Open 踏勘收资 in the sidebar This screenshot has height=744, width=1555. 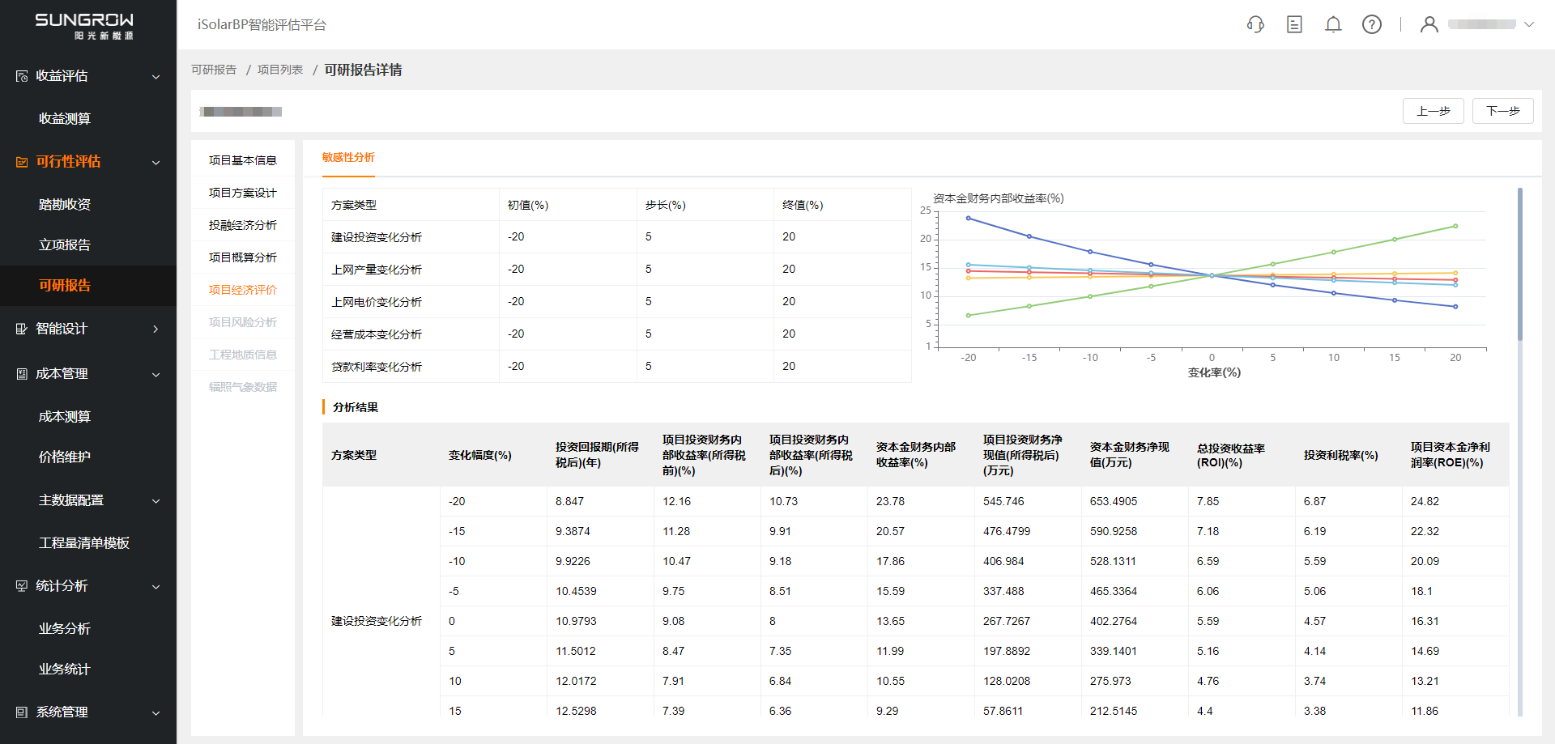(x=65, y=204)
